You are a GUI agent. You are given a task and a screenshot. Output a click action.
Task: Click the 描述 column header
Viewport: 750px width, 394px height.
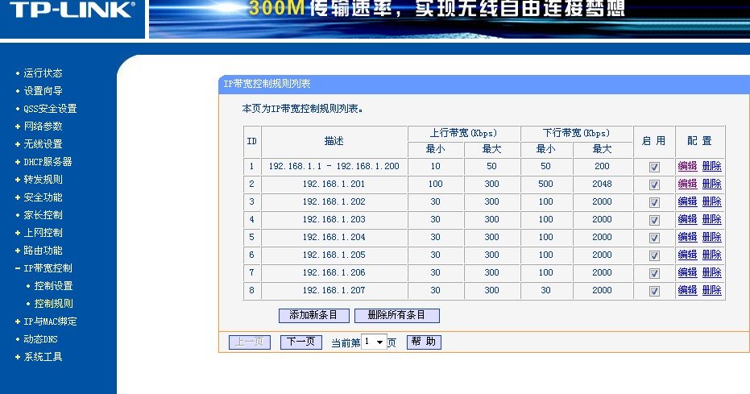tap(334, 141)
